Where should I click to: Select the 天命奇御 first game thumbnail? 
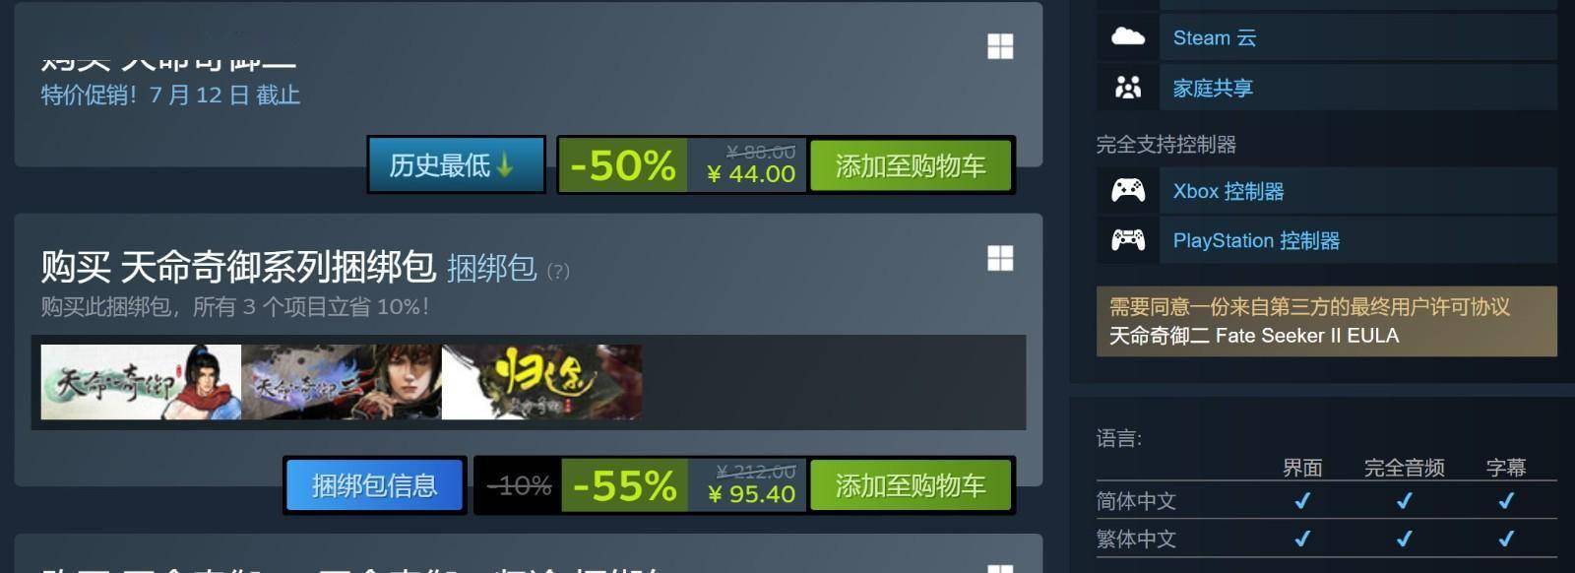tap(141, 382)
